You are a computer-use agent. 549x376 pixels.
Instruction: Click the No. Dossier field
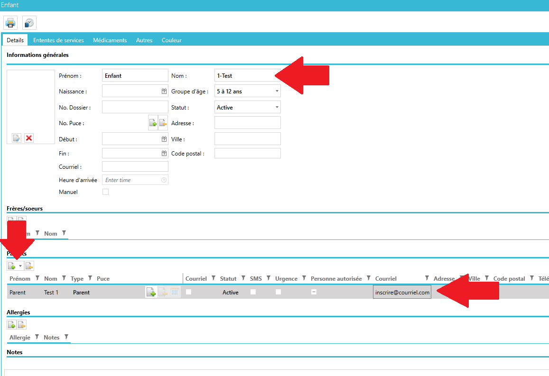(x=135, y=107)
